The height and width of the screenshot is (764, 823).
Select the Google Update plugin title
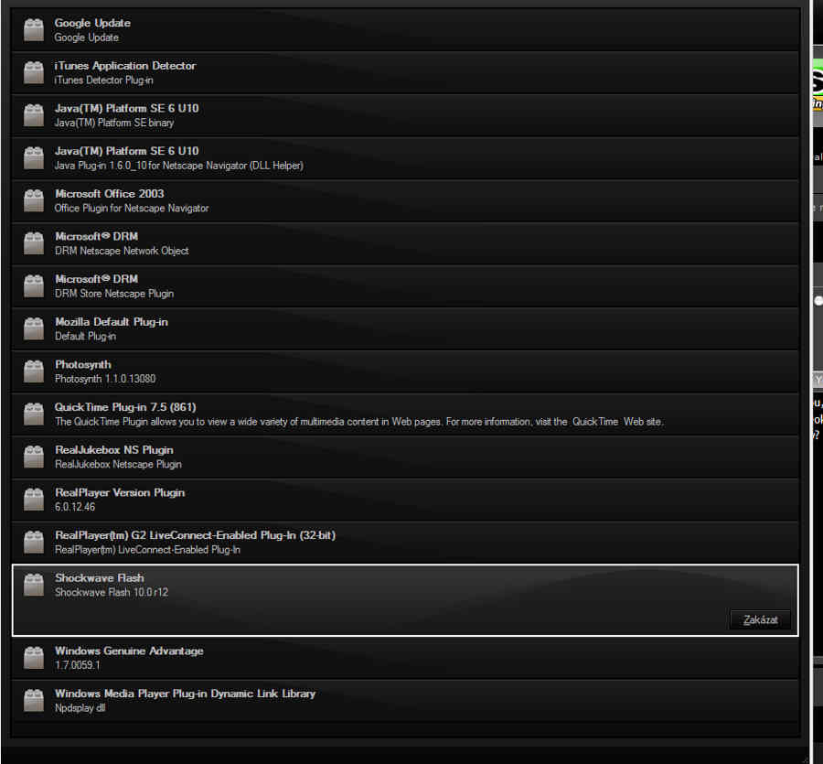point(92,23)
